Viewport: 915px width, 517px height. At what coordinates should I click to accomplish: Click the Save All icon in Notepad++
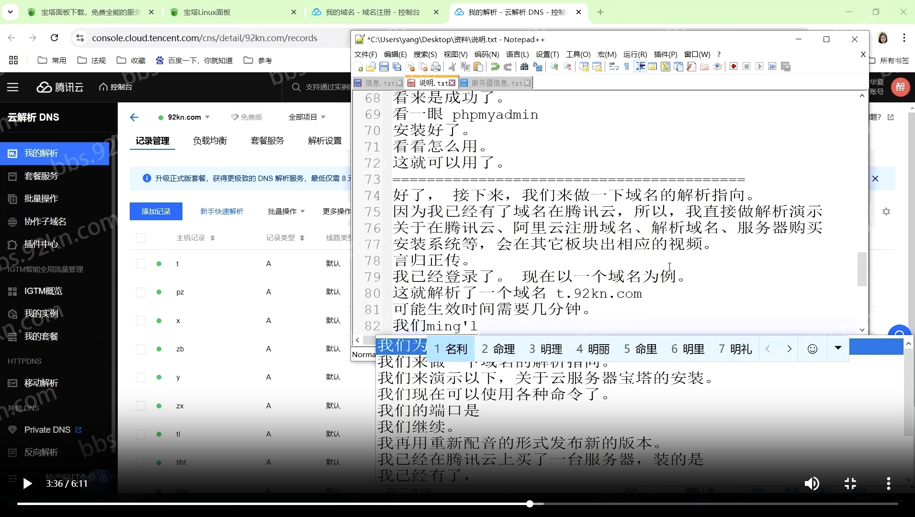tap(397, 67)
